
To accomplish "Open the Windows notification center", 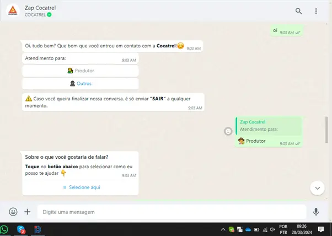I will tap(321, 229).
